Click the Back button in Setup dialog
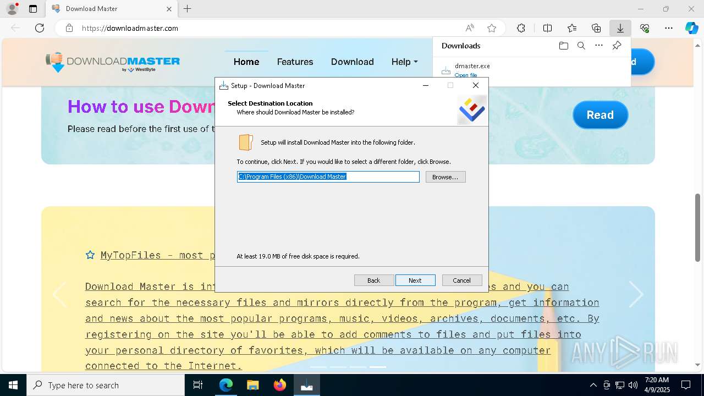This screenshot has width=704, height=396. [374, 280]
